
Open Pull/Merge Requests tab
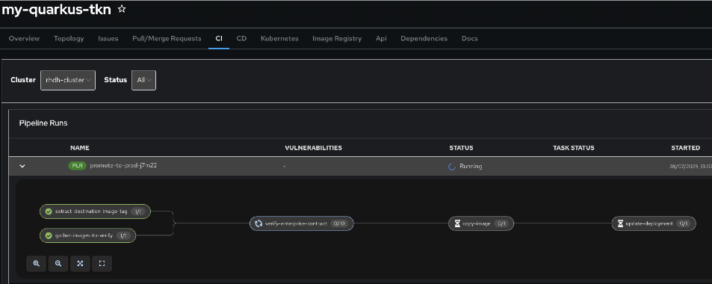[167, 39]
